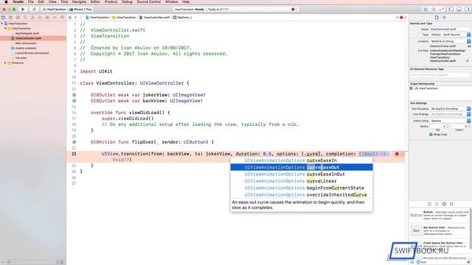The width and height of the screenshot is (472, 265).
Task: Open the Editor menu
Action: tap(95, 1)
